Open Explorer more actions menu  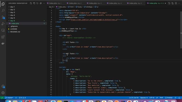click(x=44, y=3)
